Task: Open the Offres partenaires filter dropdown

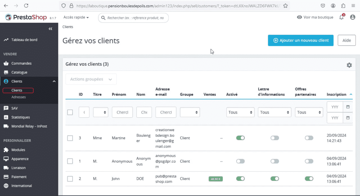Action: pyautogui.click(x=309, y=112)
